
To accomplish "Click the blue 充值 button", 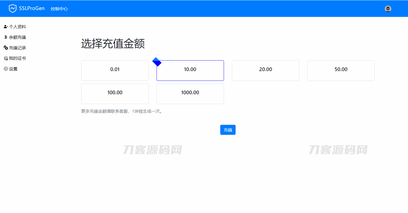I will click(x=228, y=130).
